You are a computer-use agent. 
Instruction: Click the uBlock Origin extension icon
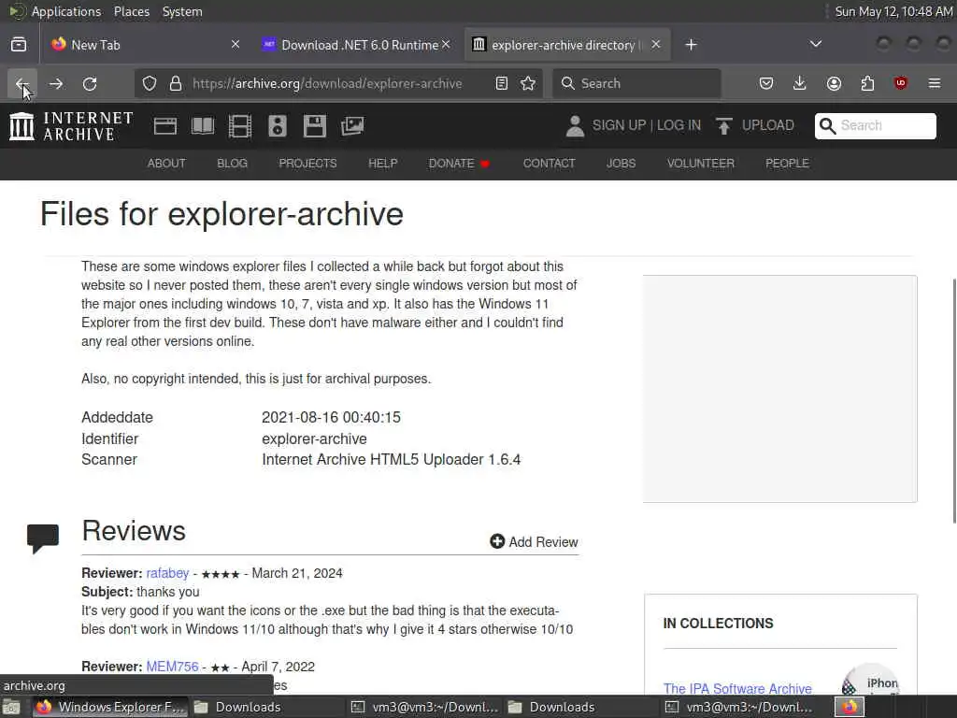point(901,83)
